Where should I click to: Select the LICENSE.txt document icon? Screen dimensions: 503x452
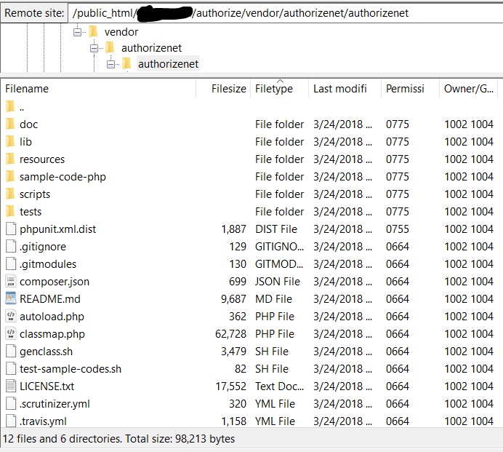10,386
